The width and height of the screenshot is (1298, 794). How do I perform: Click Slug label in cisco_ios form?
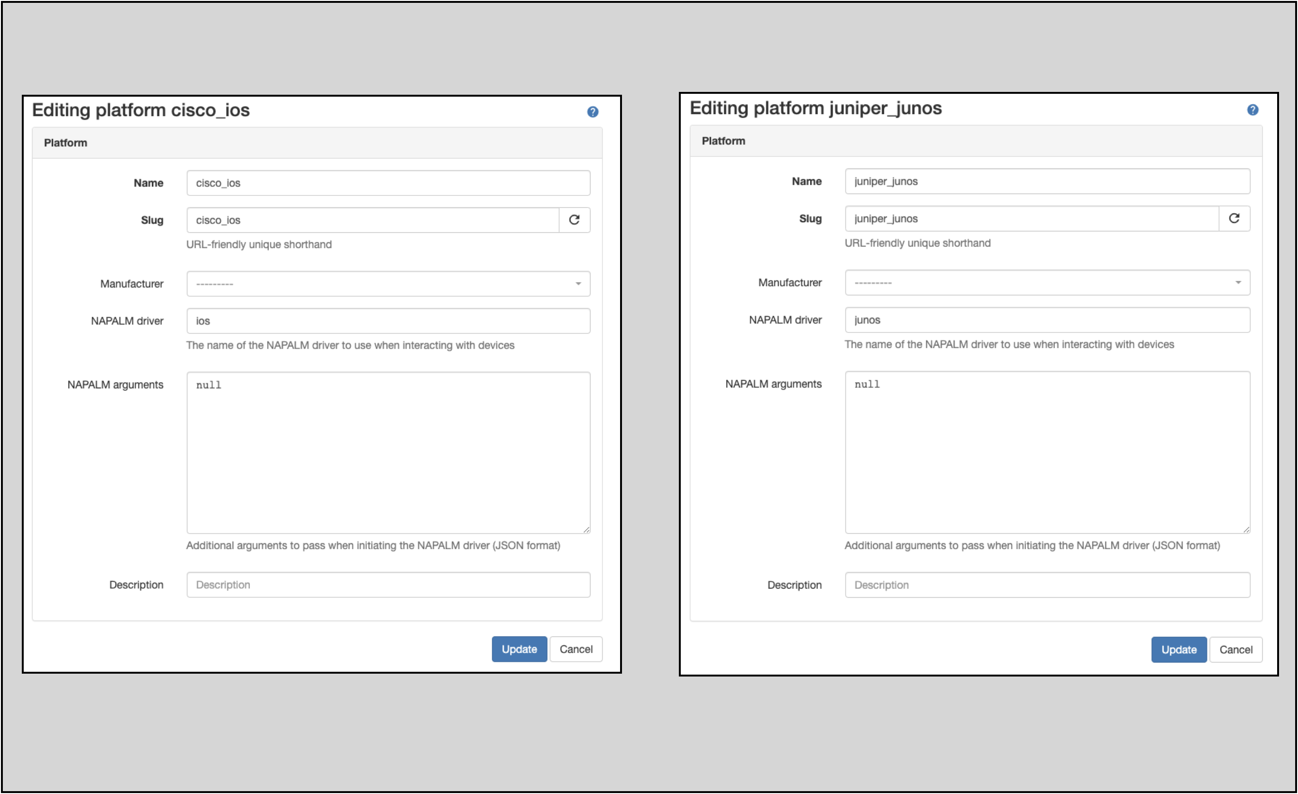(x=152, y=220)
